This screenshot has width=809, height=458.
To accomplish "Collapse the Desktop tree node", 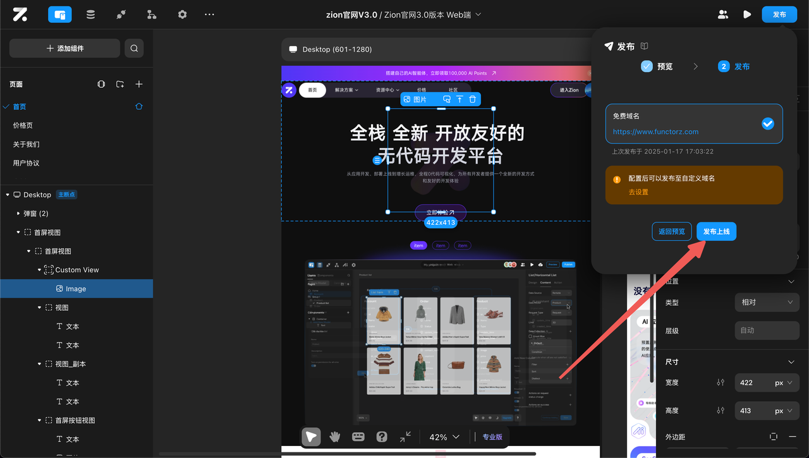I will pos(8,195).
